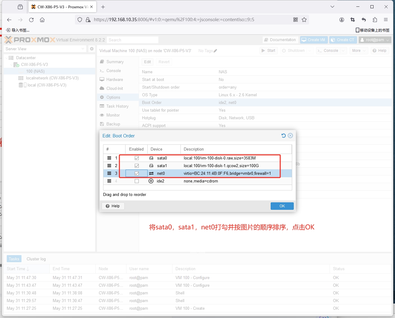Screen dimensions: 395x318
Task: Confirm boot order with OK
Action: 282,206
